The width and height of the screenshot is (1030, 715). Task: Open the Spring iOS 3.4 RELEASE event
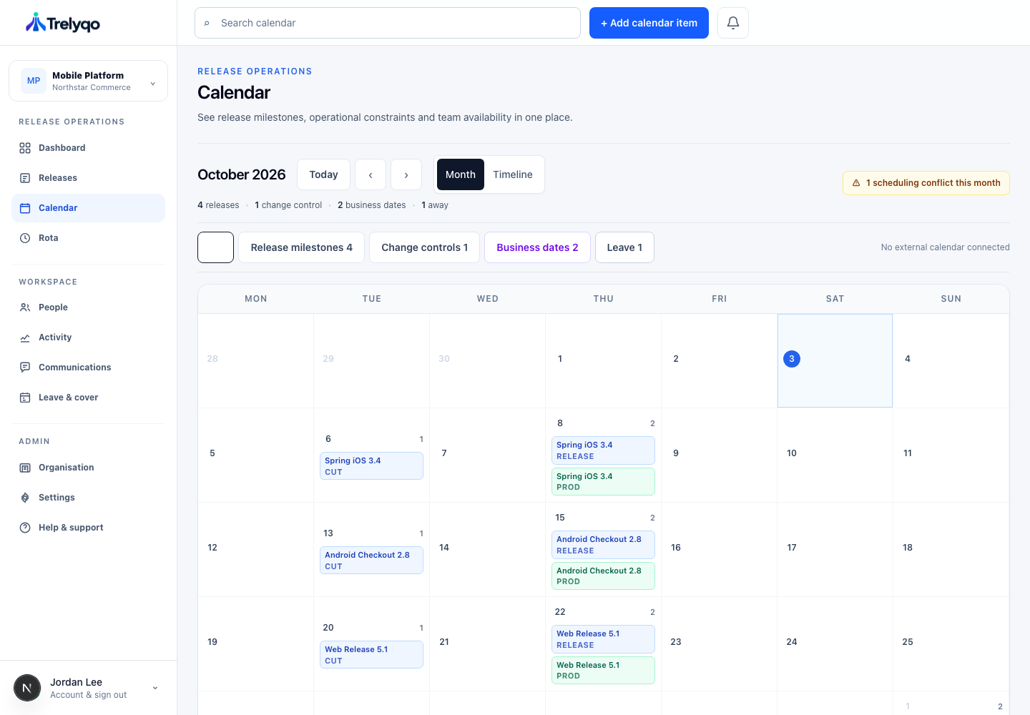coord(603,450)
